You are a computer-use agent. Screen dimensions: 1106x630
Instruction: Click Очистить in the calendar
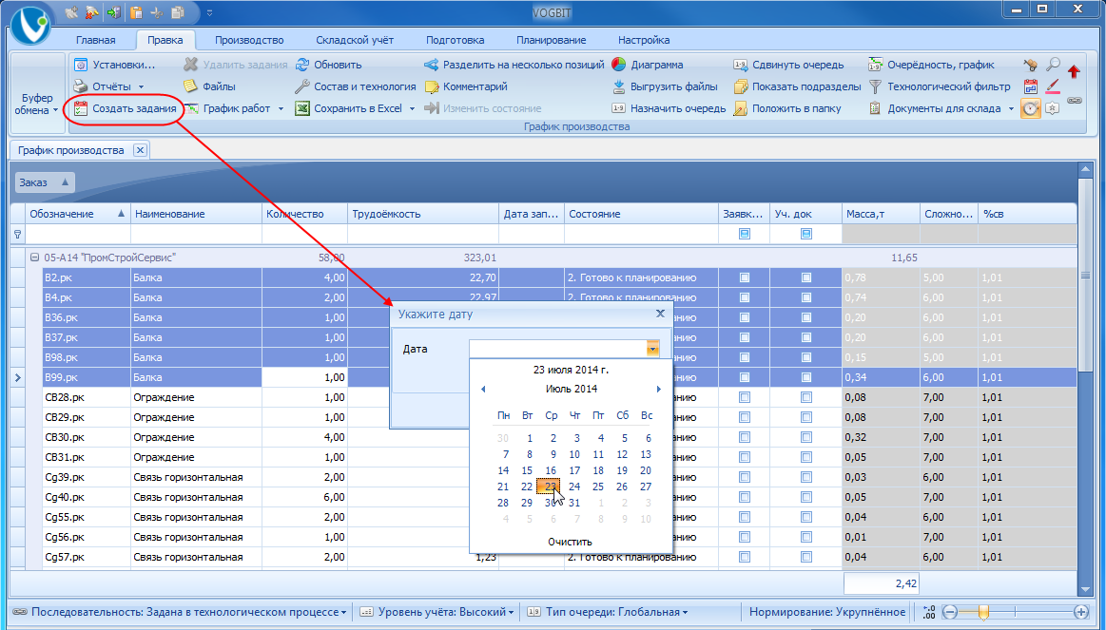point(570,542)
